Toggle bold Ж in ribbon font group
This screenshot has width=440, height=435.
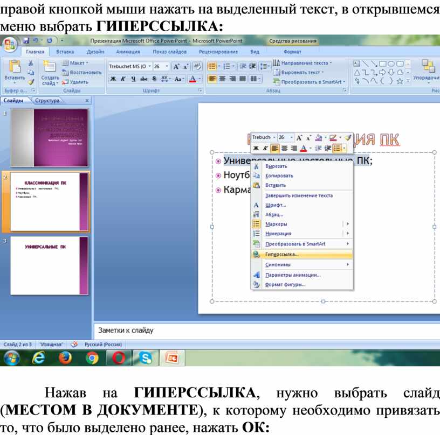[x=113, y=79]
